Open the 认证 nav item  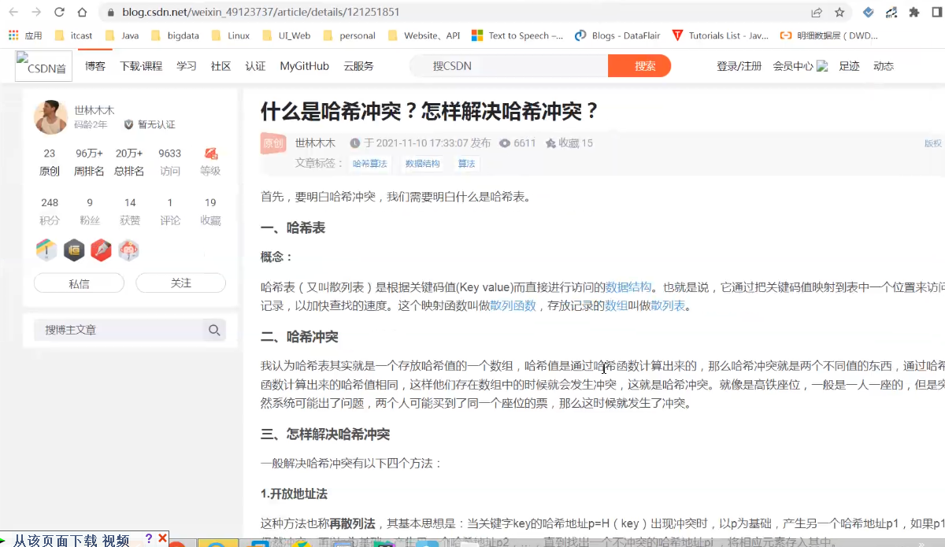tap(255, 66)
